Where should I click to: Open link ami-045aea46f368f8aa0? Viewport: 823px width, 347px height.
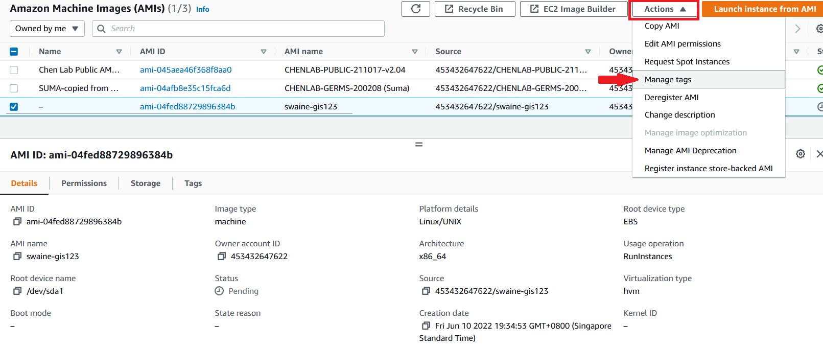pos(186,70)
